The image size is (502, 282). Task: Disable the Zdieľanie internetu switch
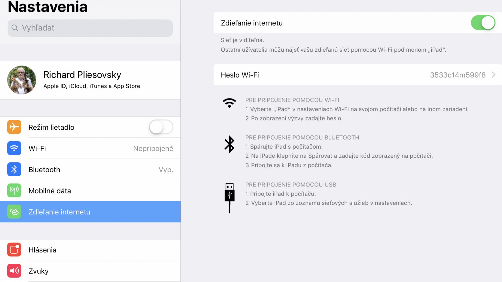(x=483, y=23)
